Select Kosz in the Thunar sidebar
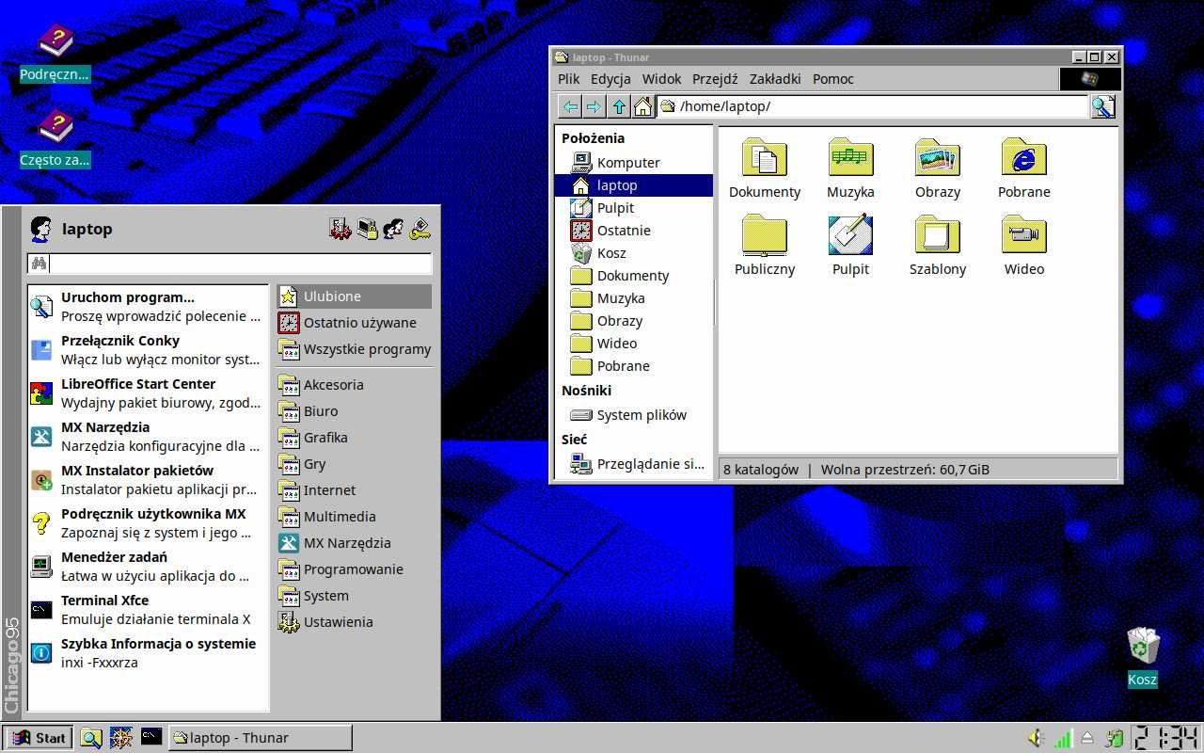1204x753 pixels. [634, 253]
